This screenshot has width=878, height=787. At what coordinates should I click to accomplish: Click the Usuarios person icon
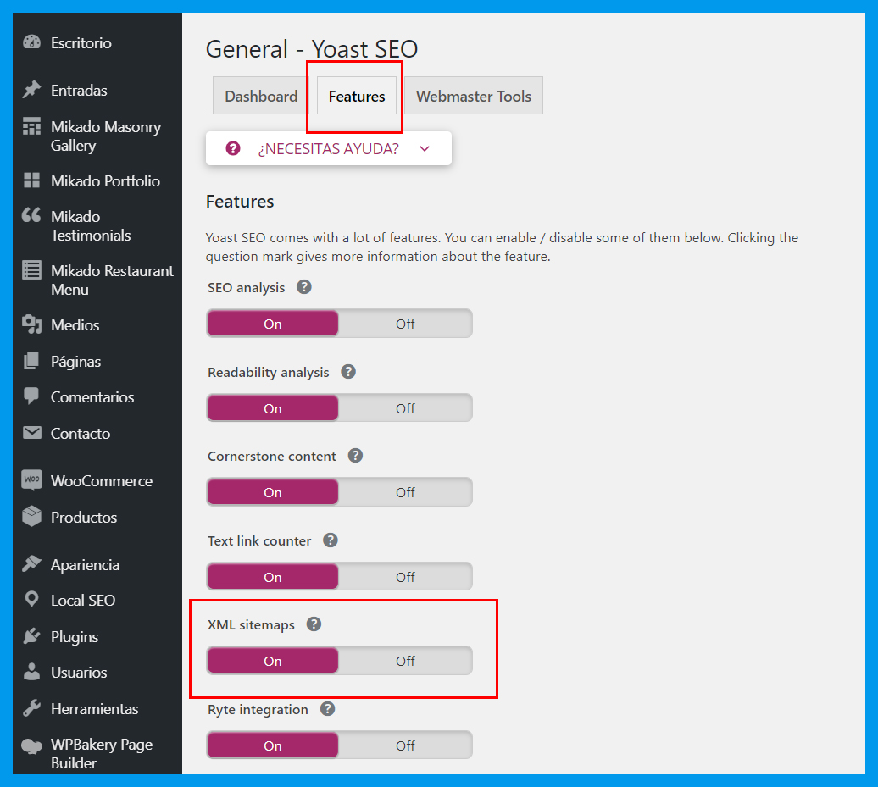tap(32, 672)
